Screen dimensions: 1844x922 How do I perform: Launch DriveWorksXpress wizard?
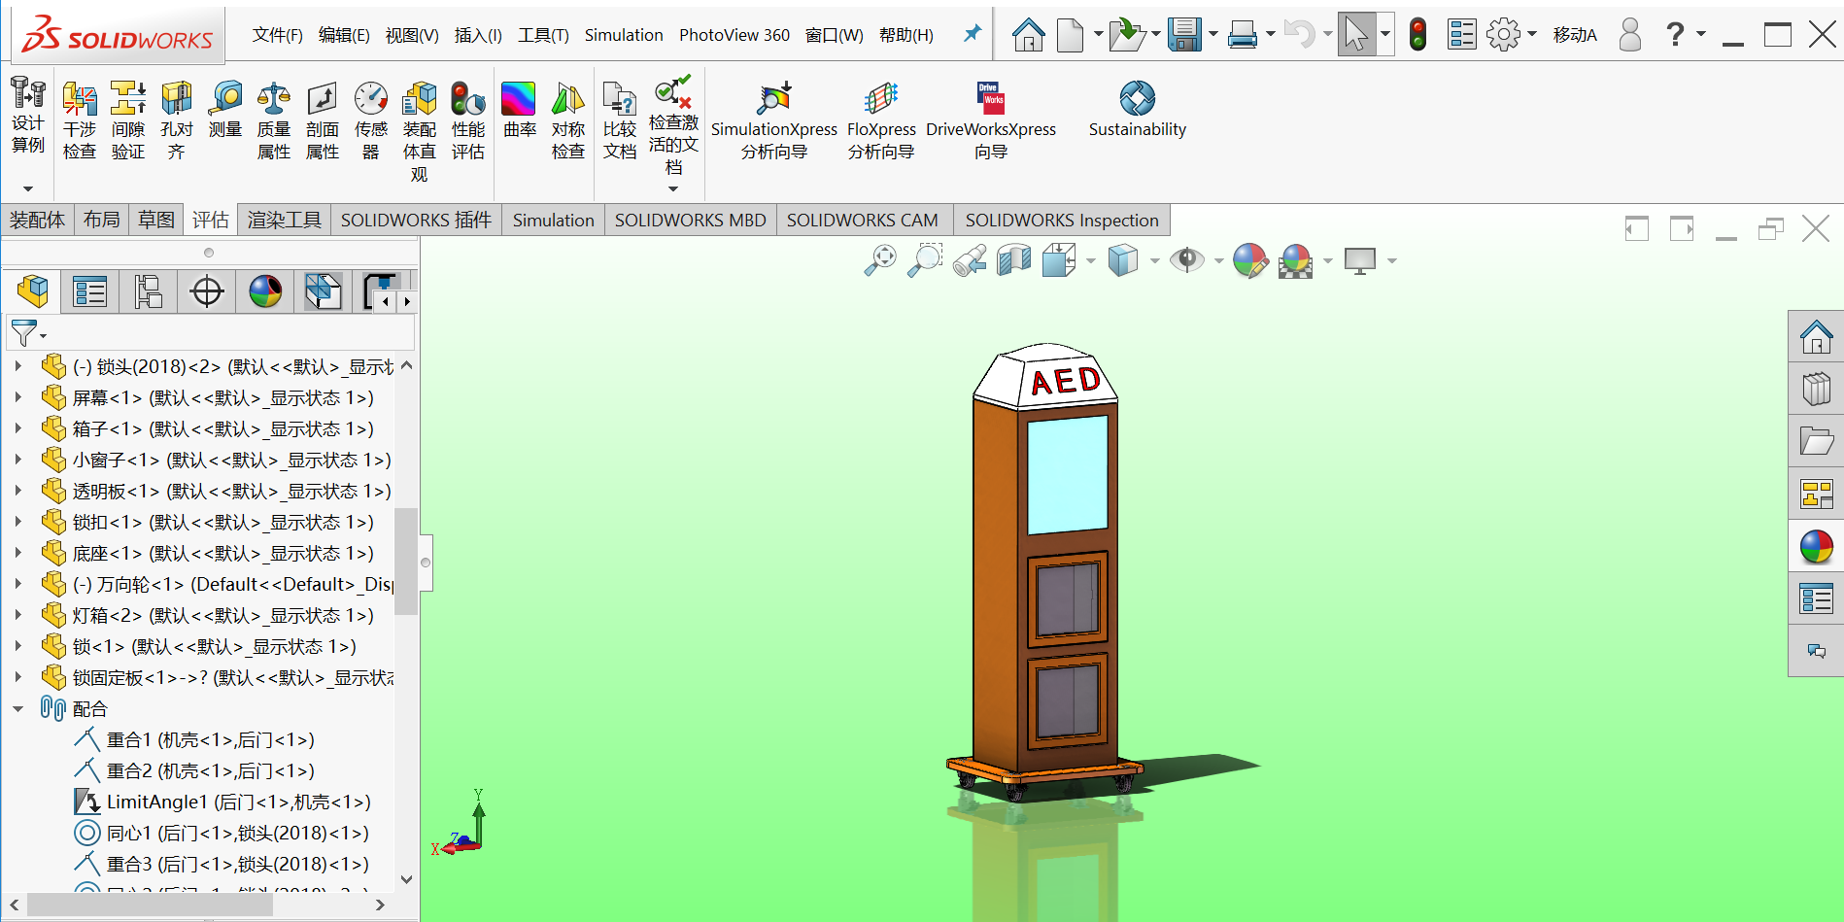991,120
